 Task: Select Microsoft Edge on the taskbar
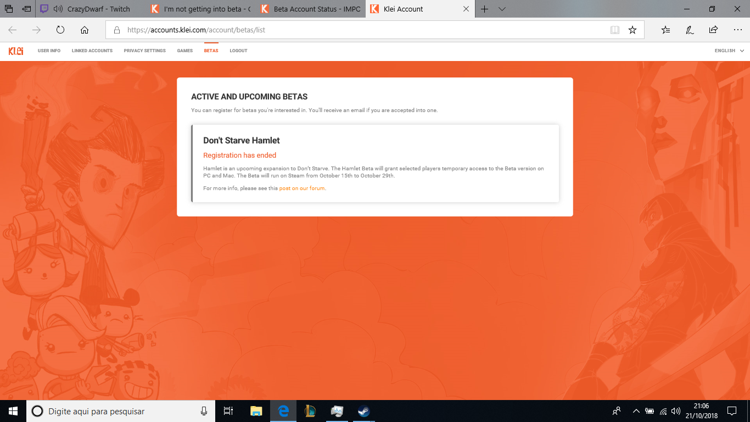283,411
